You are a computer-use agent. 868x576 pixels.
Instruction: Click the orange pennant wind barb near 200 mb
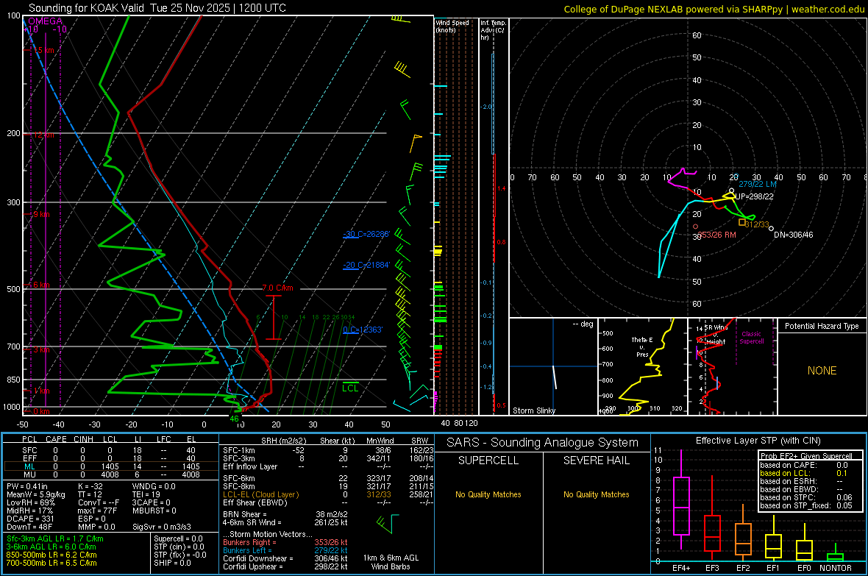[415, 143]
